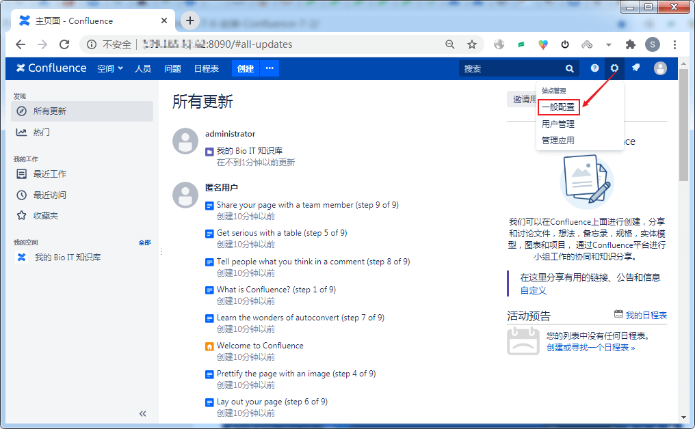Screen dimensions: 695x429
Task: Reload the page with refresh icon
Action: 64,44
